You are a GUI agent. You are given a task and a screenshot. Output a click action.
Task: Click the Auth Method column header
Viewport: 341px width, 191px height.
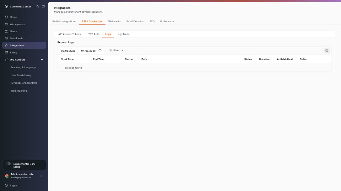(x=285, y=59)
